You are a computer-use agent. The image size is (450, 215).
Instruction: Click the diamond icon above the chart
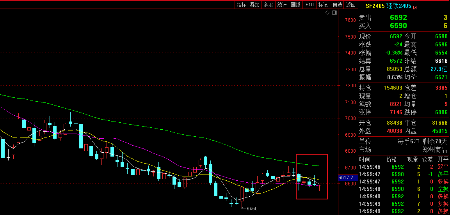pos(327,13)
